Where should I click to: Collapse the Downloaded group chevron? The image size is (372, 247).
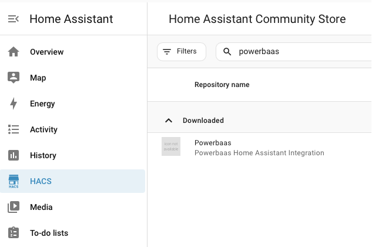click(169, 121)
